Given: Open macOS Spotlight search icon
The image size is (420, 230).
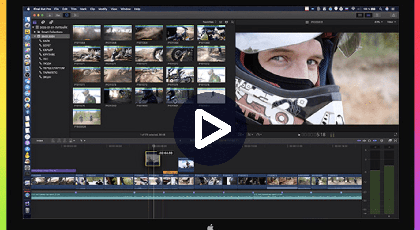Looking at the screenshot, I should [381, 9].
